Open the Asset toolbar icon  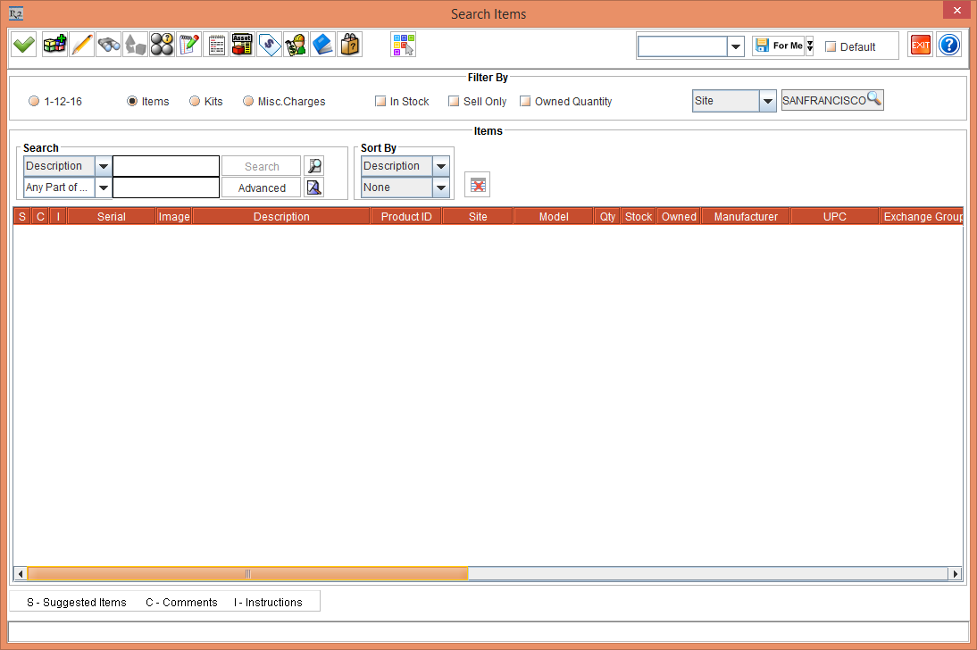[242, 45]
